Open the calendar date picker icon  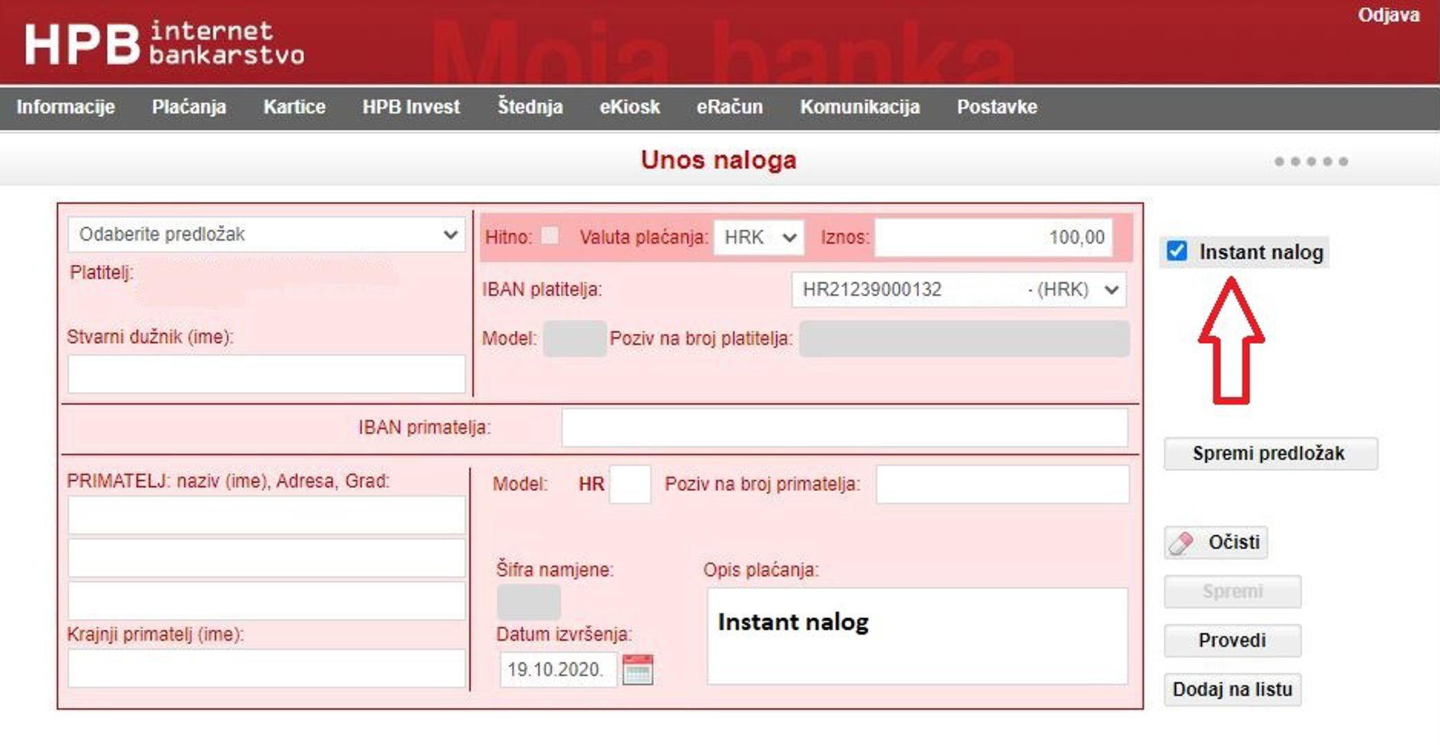[x=637, y=669]
